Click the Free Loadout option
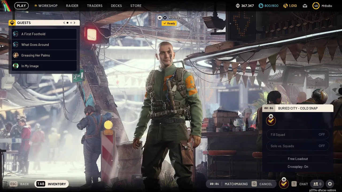The width and height of the screenshot is (342, 192). click(298, 159)
